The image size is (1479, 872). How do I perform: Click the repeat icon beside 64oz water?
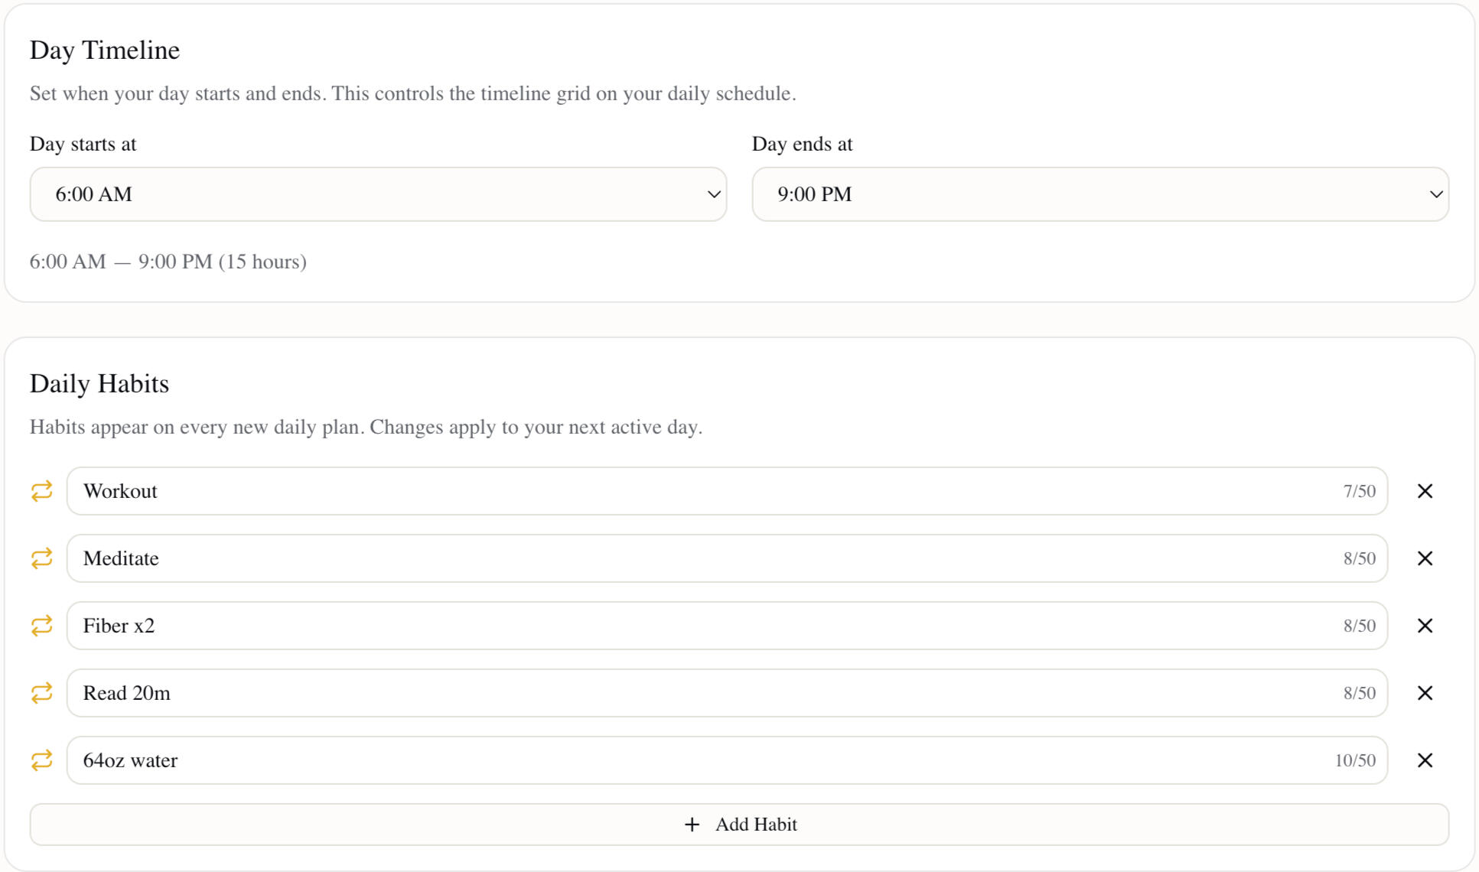42,760
